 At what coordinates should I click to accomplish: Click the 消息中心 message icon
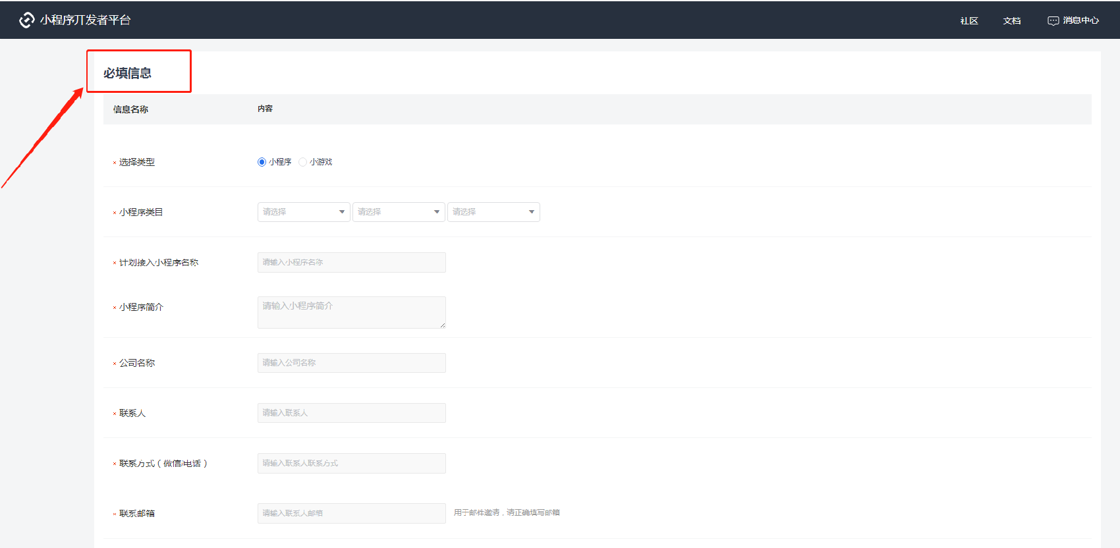(x=1053, y=21)
